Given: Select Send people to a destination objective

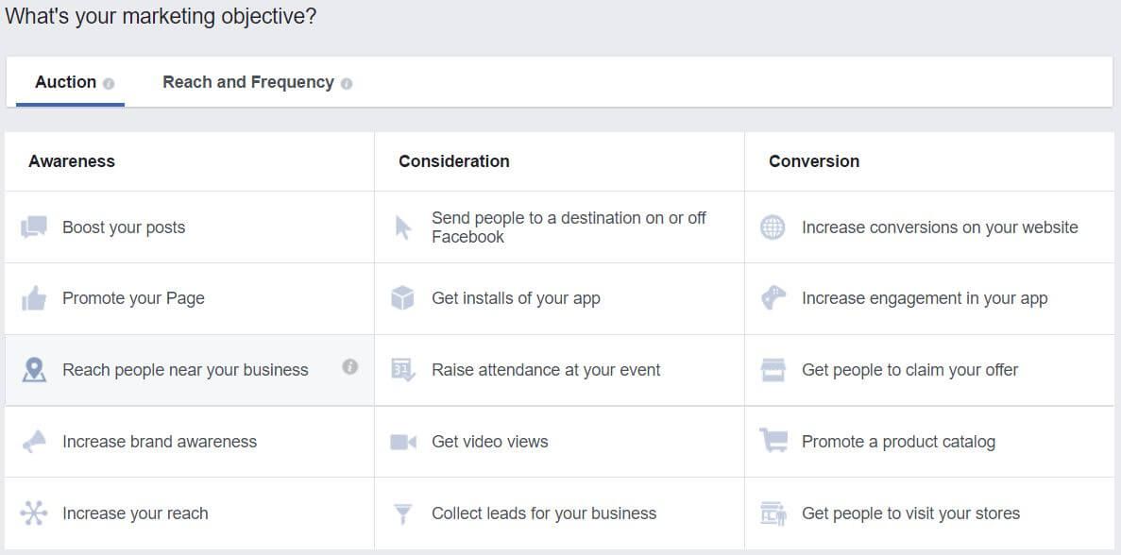Looking at the screenshot, I should click(559, 227).
